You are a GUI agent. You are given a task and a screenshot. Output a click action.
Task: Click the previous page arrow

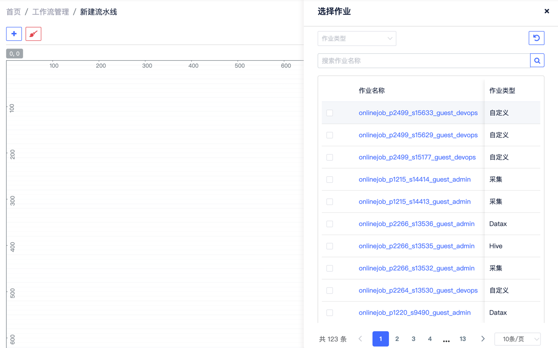360,339
